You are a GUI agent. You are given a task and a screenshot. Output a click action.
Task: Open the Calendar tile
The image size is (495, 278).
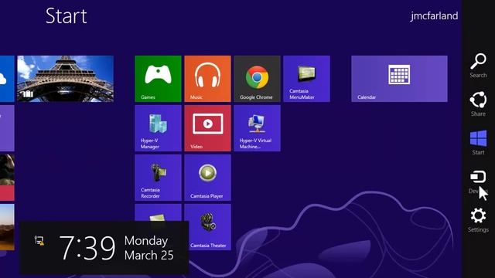click(x=399, y=79)
